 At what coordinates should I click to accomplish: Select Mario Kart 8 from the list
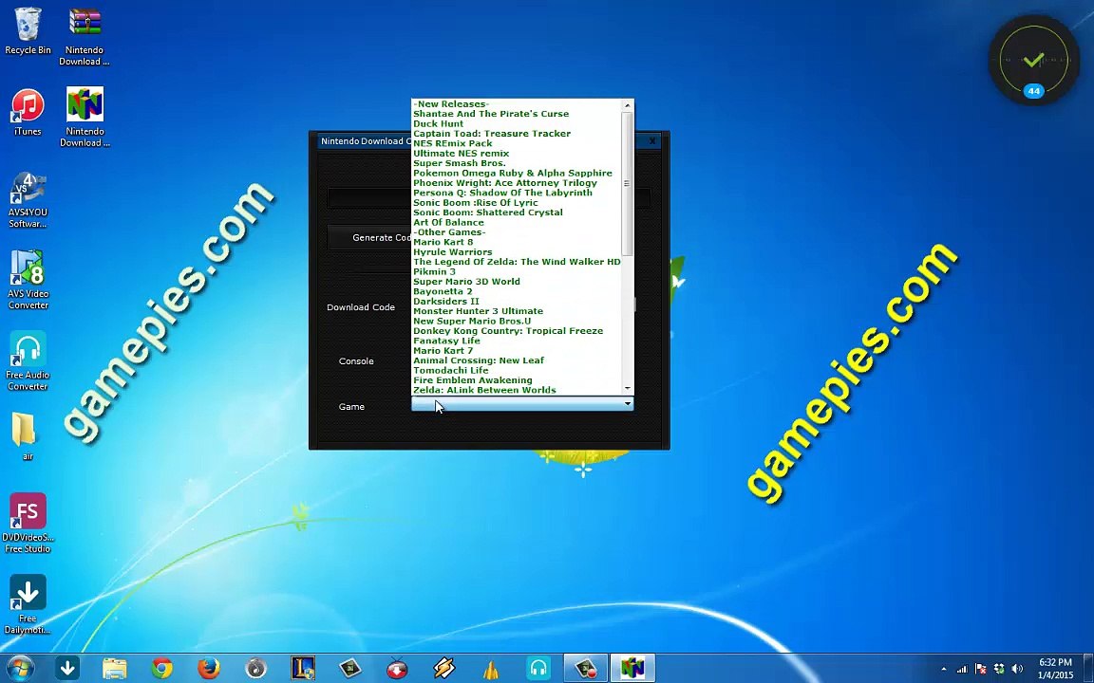pos(443,242)
